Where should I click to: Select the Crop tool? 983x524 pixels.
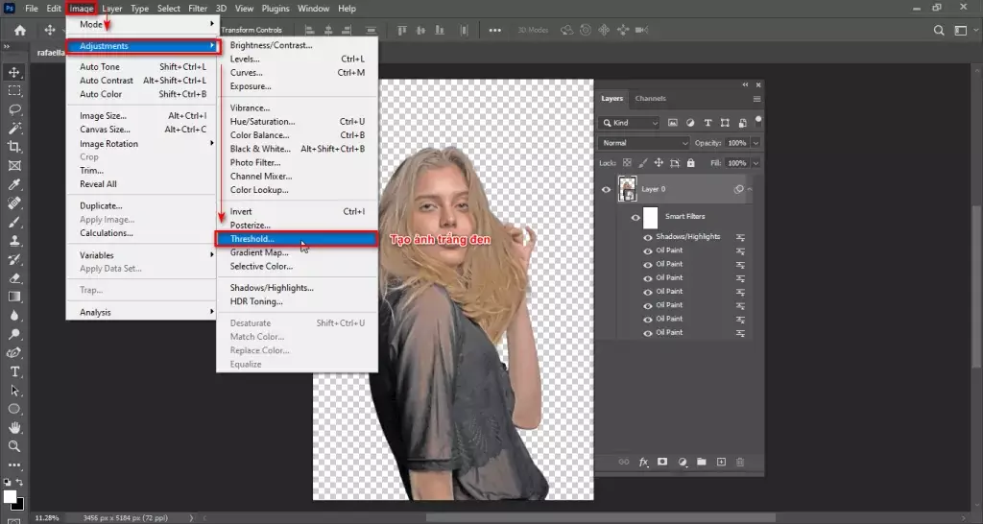pyautogui.click(x=14, y=147)
